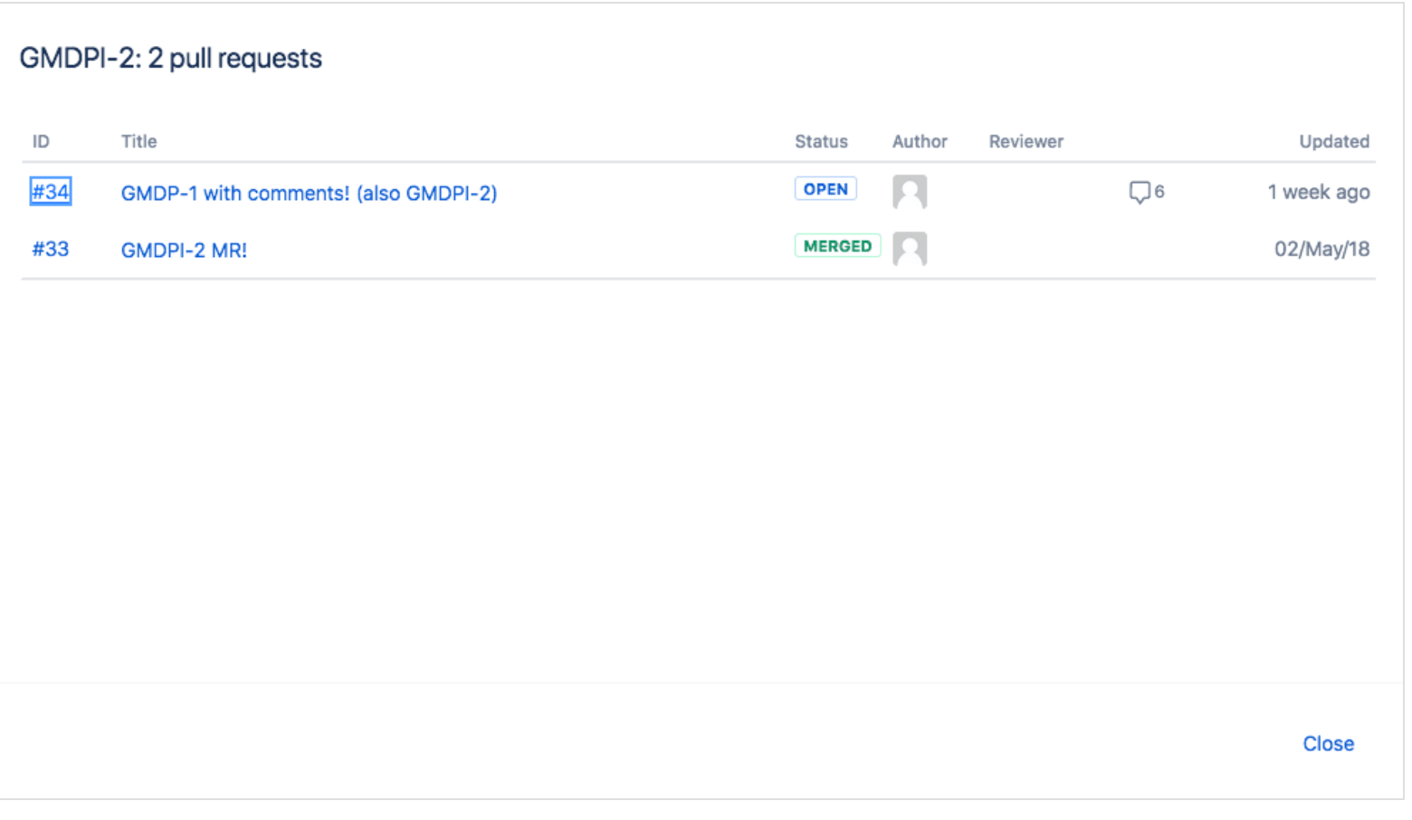Click the Close button
Screen dimensions: 1412x820
[x=1328, y=743]
